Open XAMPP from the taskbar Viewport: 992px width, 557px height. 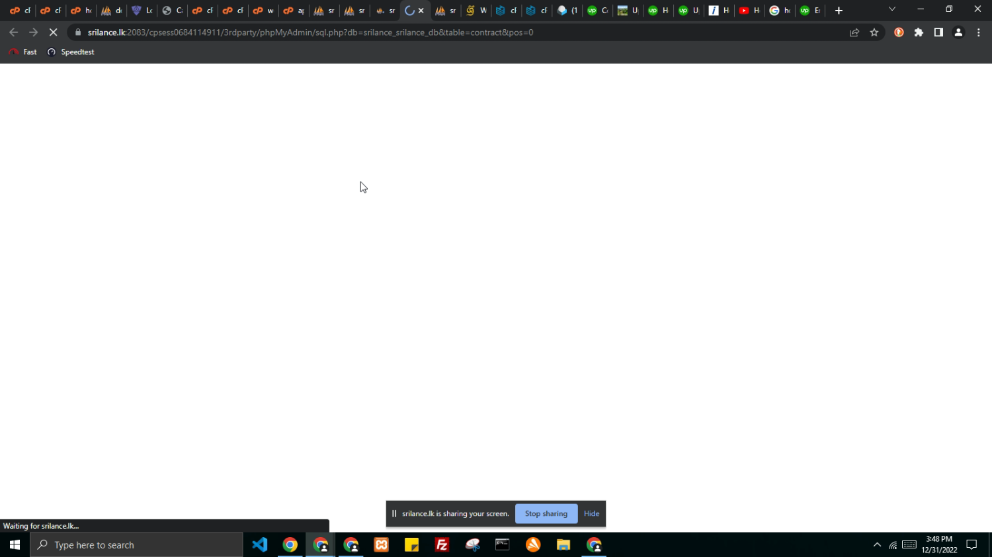click(382, 545)
